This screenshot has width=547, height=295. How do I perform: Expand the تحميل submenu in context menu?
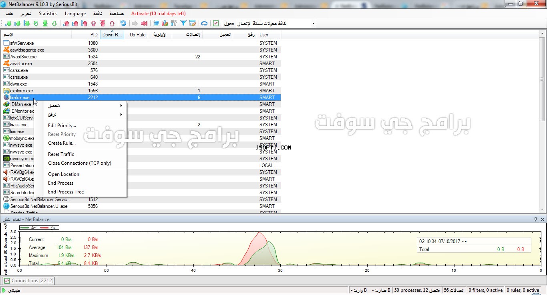[85, 106]
